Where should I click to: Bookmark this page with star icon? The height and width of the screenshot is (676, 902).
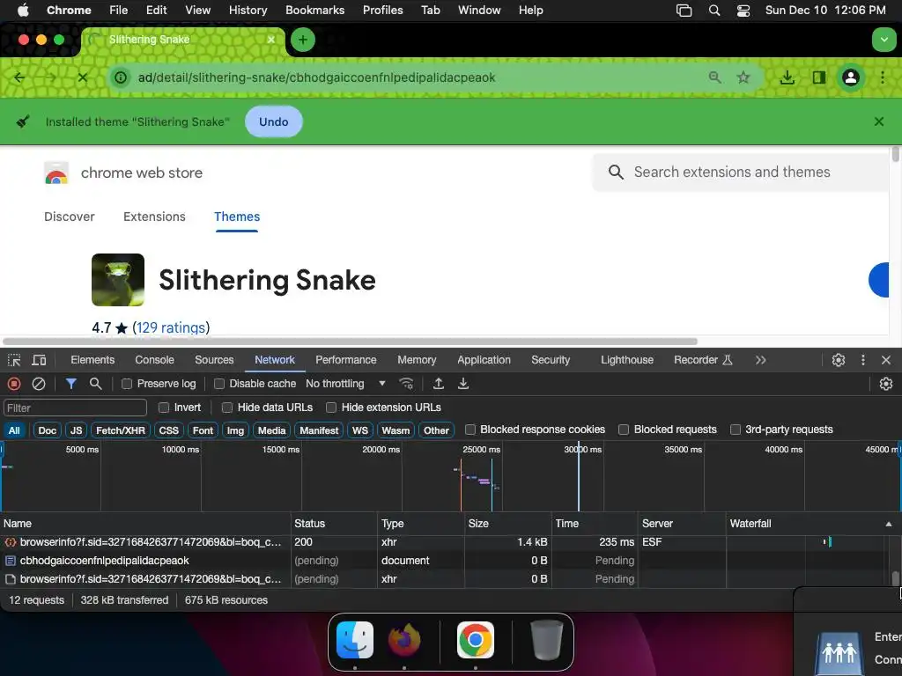pos(743,77)
